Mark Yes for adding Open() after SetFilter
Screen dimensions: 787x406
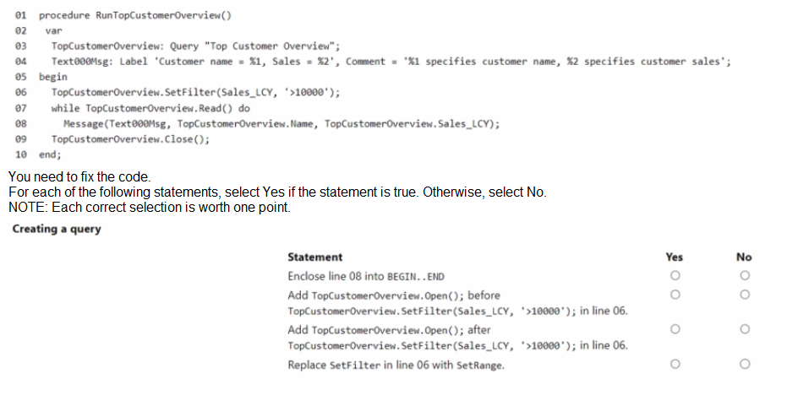click(x=675, y=330)
